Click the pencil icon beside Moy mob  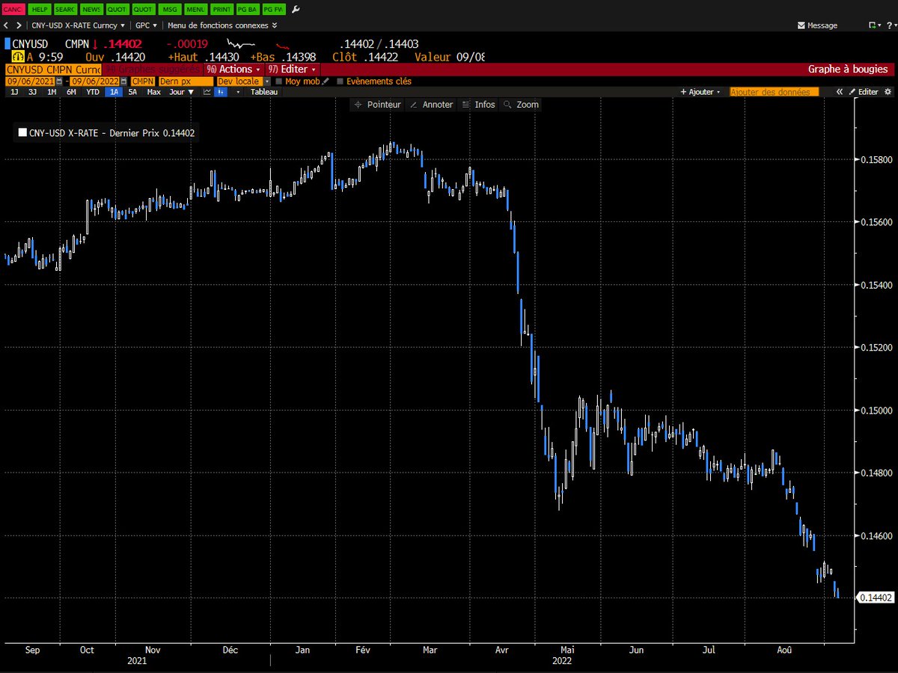click(x=326, y=81)
